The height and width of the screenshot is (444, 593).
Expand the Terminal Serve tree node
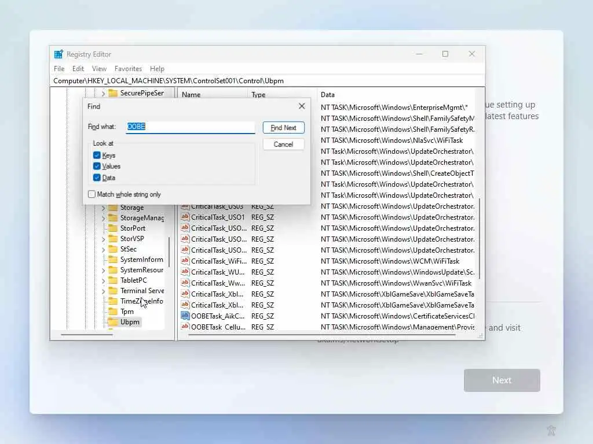[x=103, y=291]
